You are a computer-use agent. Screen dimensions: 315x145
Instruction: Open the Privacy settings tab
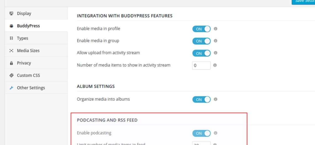coord(24,63)
